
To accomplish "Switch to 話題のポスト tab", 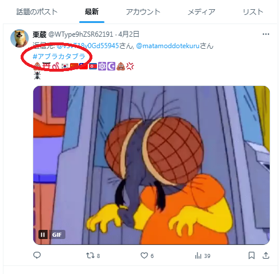I will tap(37, 12).
